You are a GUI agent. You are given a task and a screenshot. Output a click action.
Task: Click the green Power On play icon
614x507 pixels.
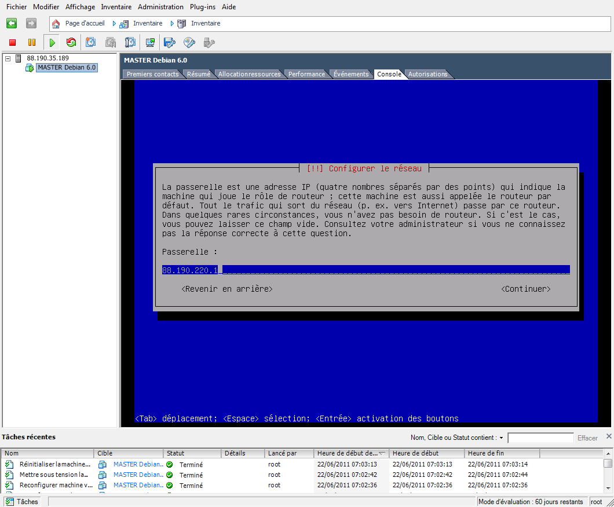click(52, 42)
